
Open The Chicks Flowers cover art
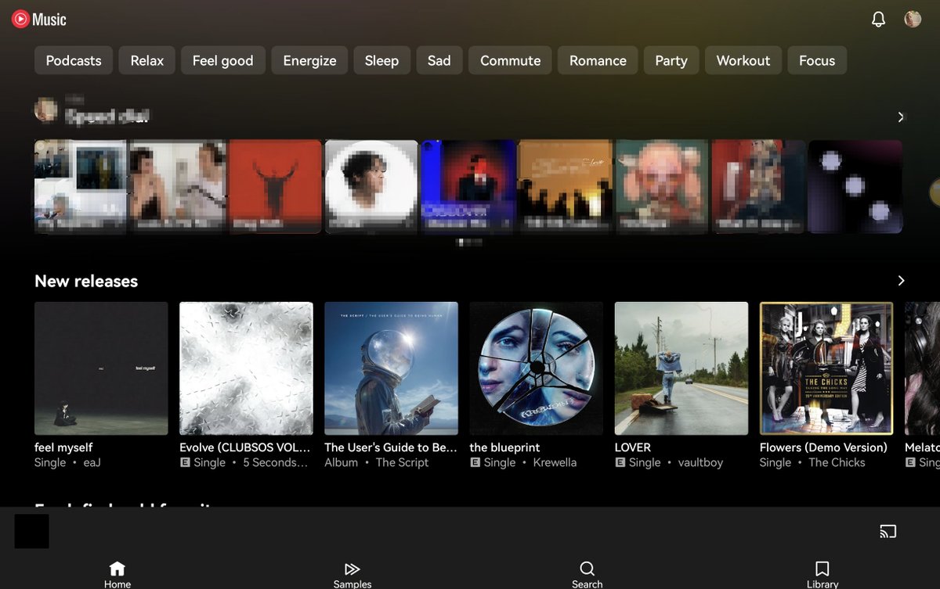[826, 368]
